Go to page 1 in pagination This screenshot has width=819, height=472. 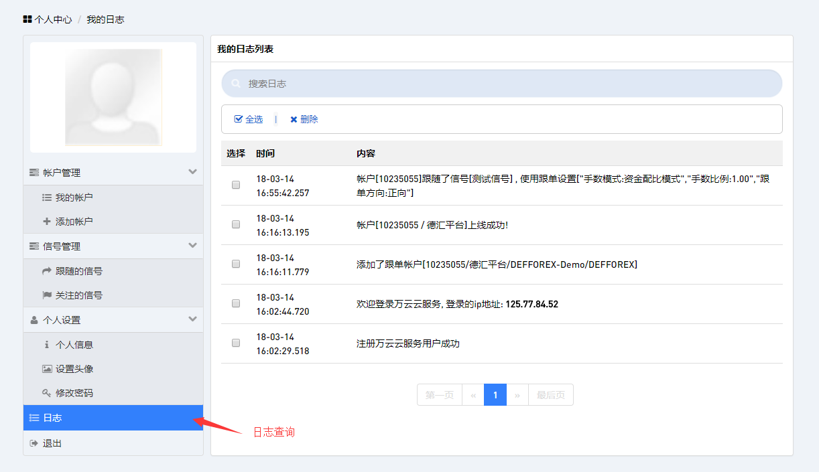[495, 395]
